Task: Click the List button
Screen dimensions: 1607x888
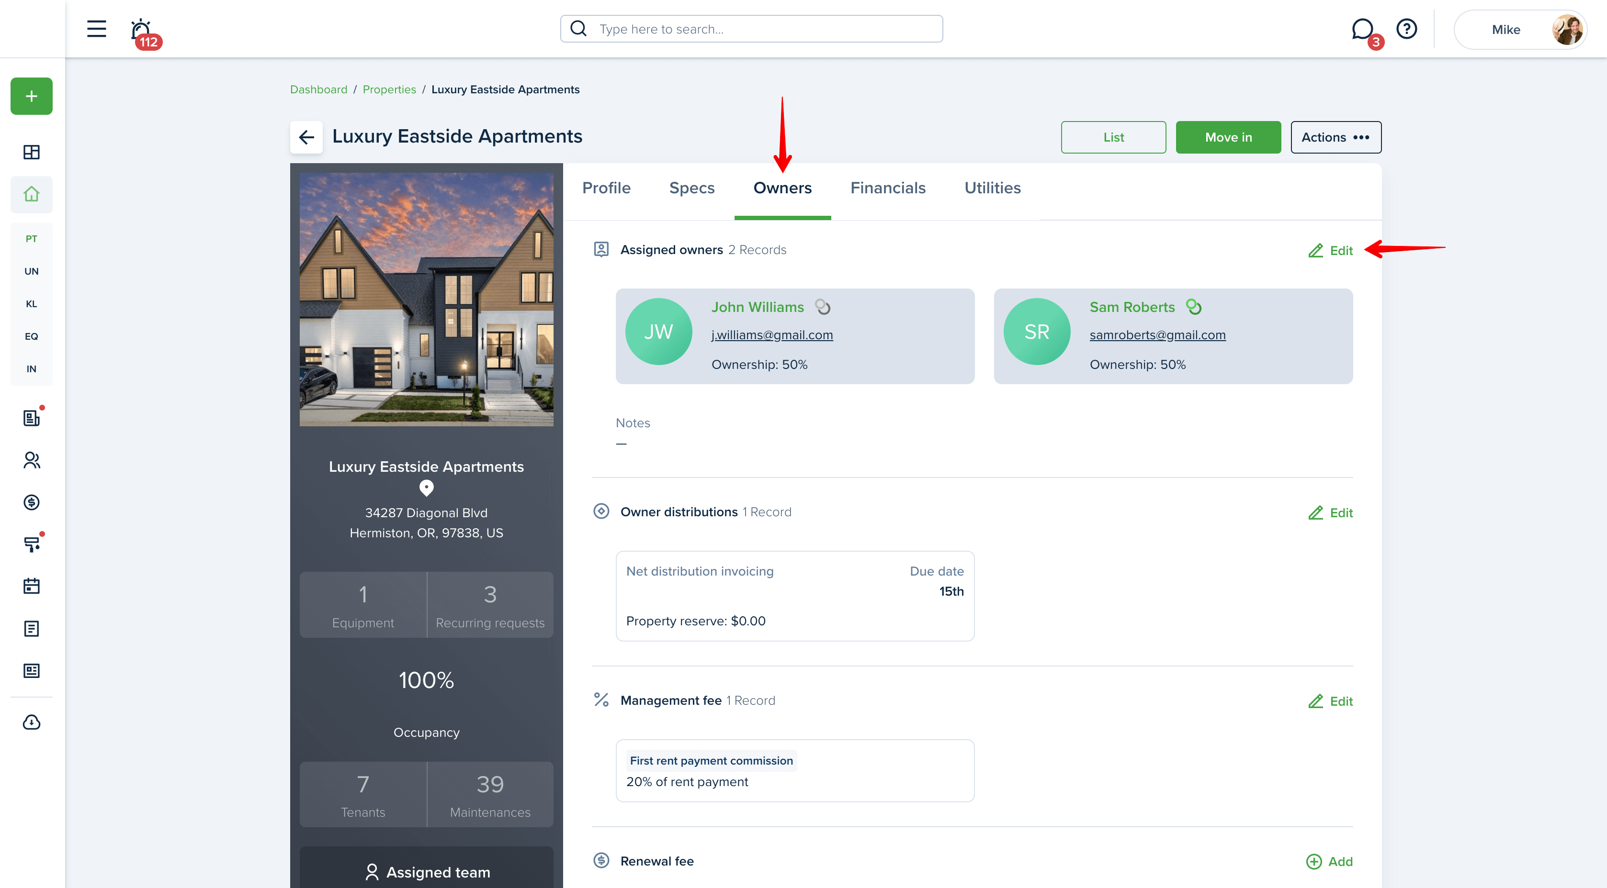Action: point(1113,137)
